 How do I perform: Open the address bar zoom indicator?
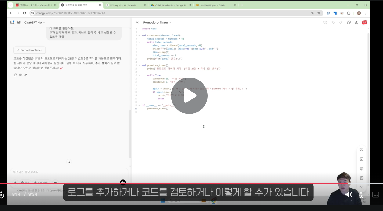click(313, 13)
